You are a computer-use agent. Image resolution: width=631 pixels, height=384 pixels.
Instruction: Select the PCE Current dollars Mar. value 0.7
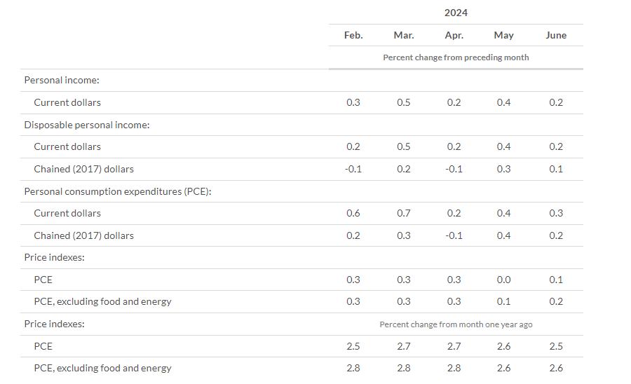pos(404,213)
